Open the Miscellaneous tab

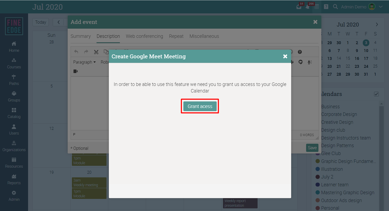click(x=204, y=36)
